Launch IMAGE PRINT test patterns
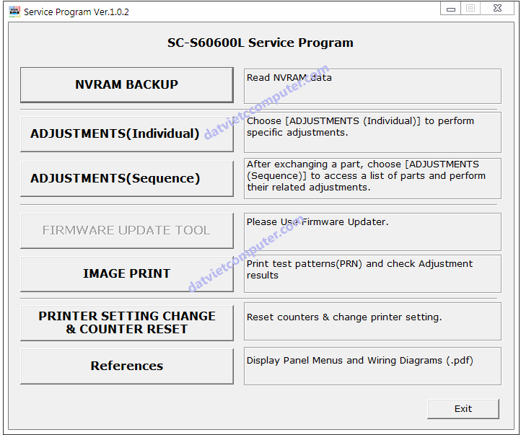Screen dimensions: 521x435 click(126, 274)
